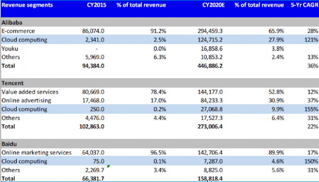
Task: Select Alibaba total CY2015 value 94,384.0
Action: [93, 66]
